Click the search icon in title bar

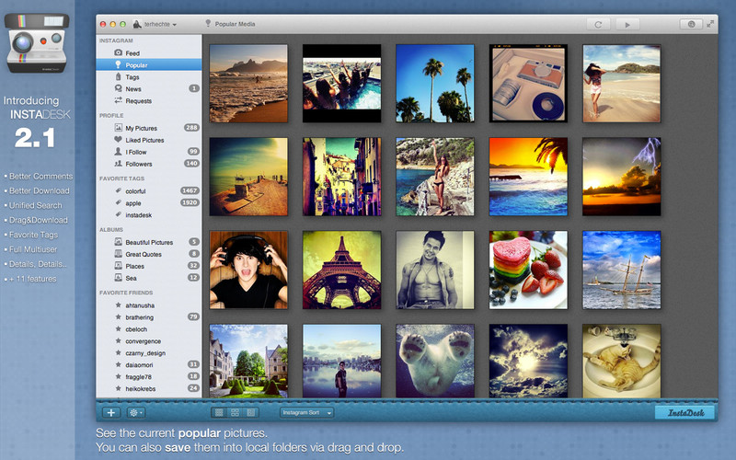coord(691,25)
